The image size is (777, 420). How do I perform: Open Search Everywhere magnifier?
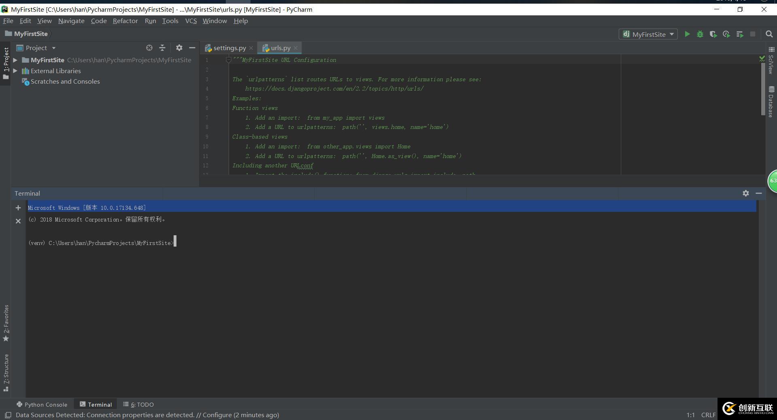(x=769, y=34)
